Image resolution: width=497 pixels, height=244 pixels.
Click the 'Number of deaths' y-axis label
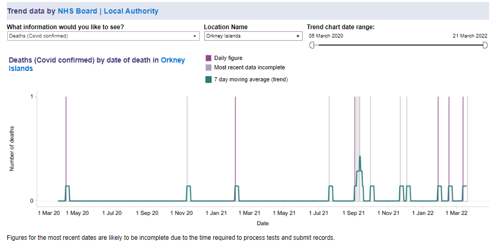click(x=12, y=149)
